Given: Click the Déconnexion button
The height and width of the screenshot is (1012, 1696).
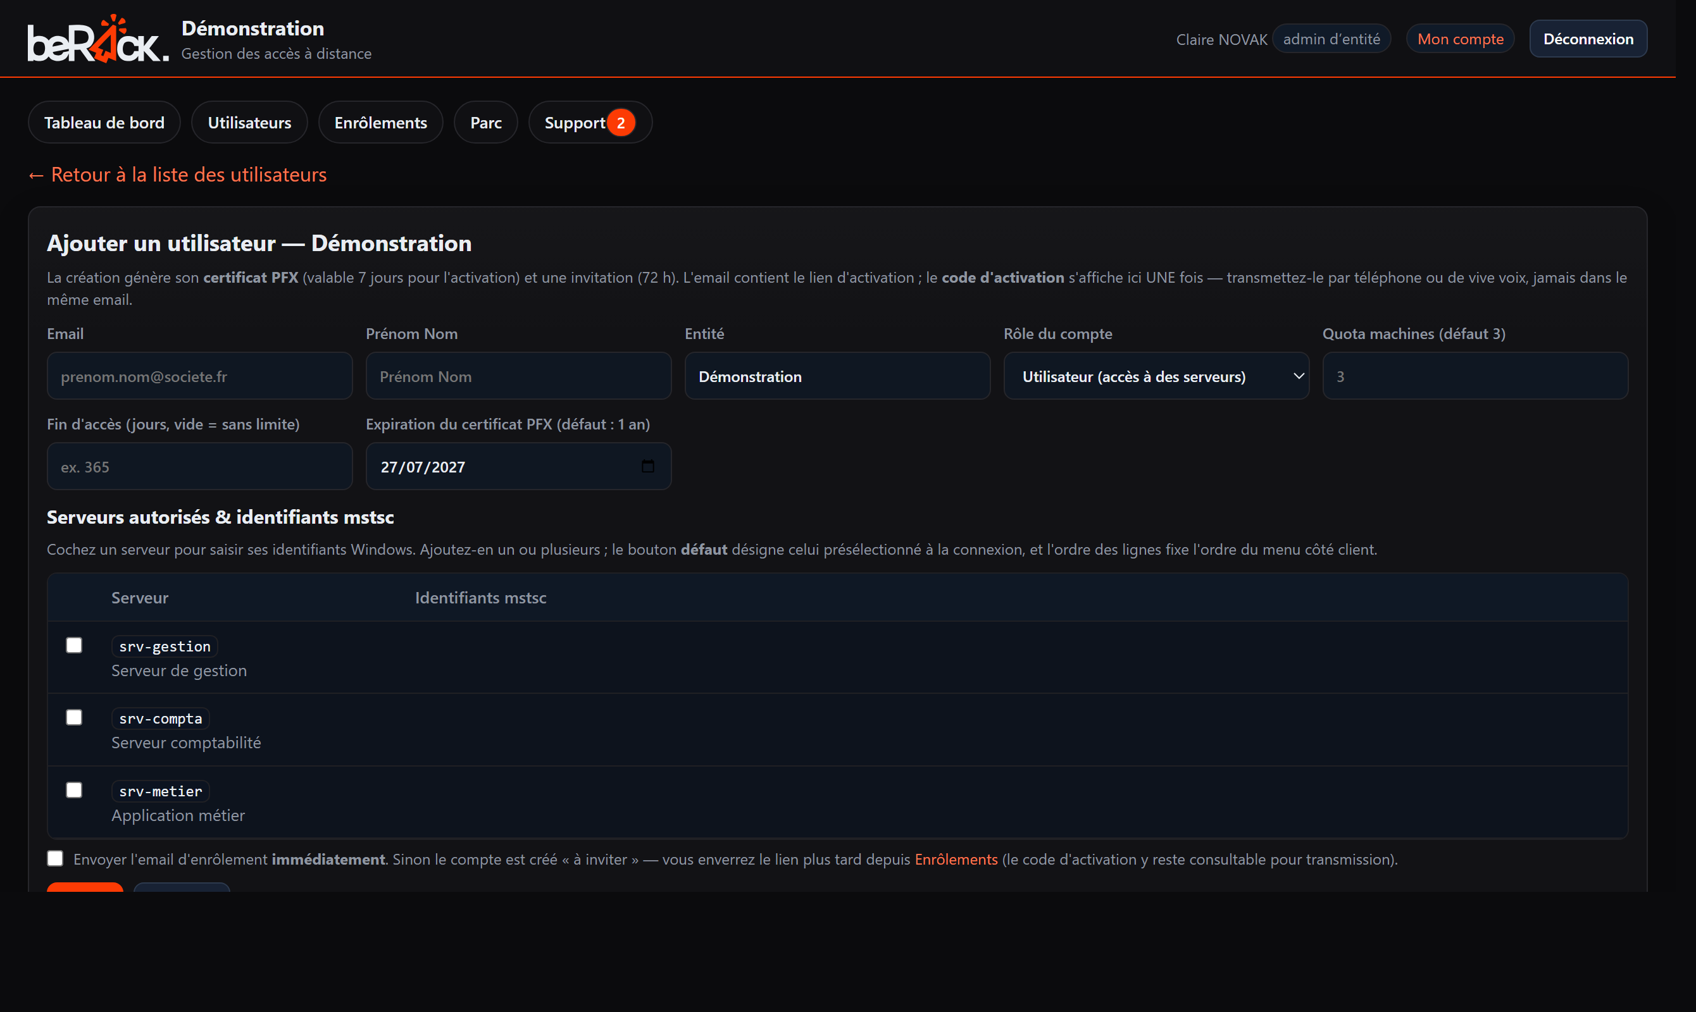Looking at the screenshot, I should (x=1588, y=39).
